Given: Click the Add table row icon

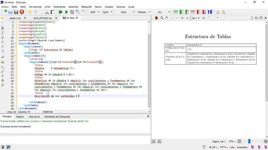Looking at the screenshot, I should click(175, 12).
